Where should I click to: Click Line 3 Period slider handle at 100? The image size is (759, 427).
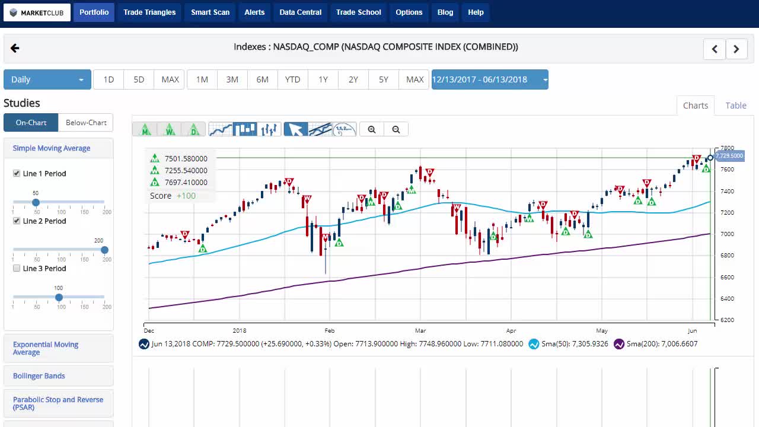[59, 297]
